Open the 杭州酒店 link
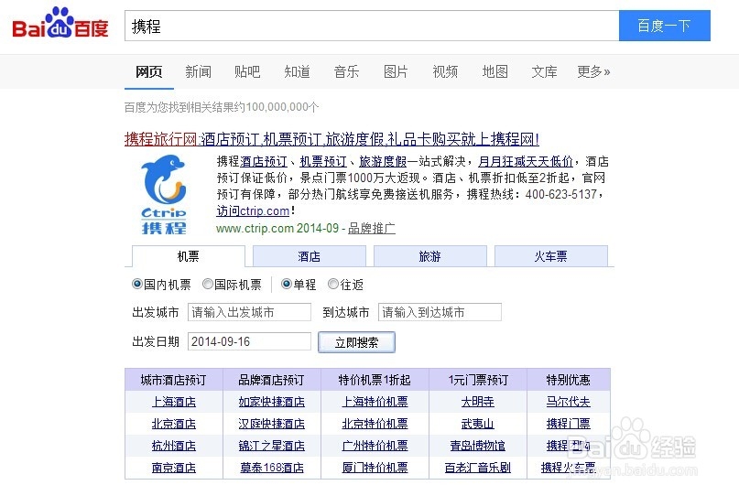The image size is (739, 496). [174, 446]
